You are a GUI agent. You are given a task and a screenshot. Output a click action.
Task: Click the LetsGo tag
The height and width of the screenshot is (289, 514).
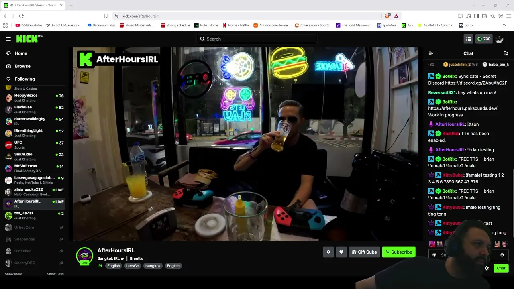tap(133, 266)
